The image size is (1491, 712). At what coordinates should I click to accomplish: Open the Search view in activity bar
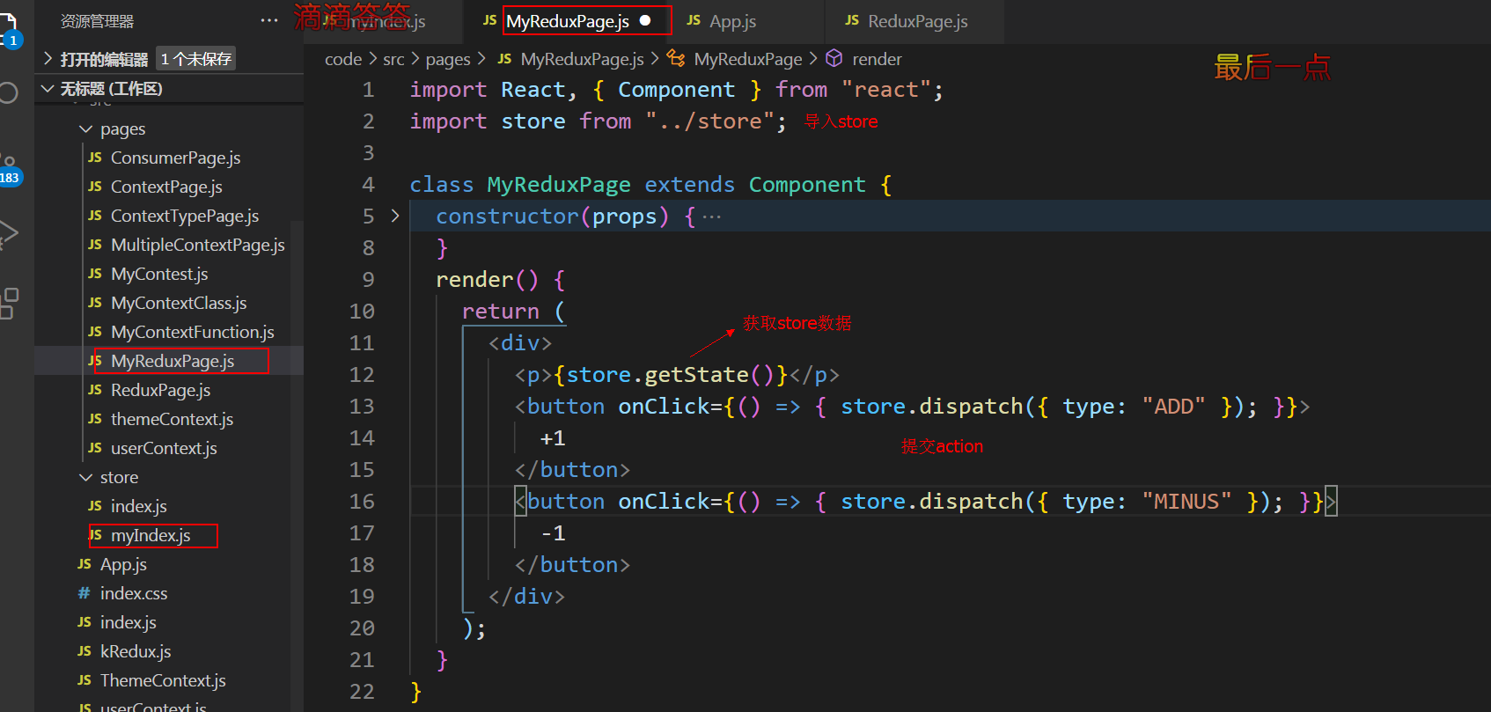click(8, 93)
